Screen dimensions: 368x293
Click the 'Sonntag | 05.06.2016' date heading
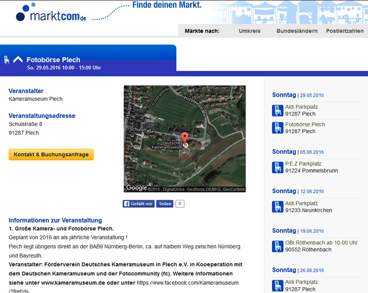298,152
